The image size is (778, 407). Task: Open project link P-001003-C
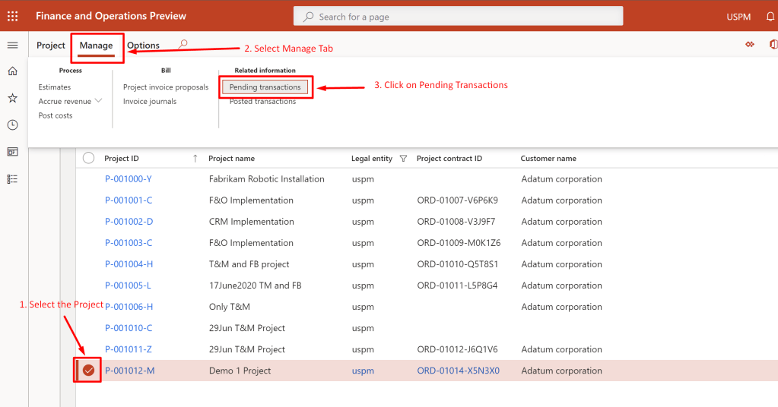click(129, 243)
